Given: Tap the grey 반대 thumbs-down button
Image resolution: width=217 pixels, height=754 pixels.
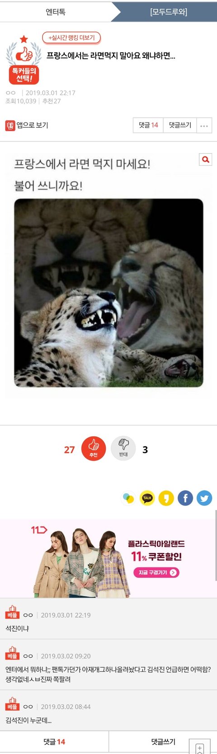Looking at the screenshot, I should pos(123,449).
